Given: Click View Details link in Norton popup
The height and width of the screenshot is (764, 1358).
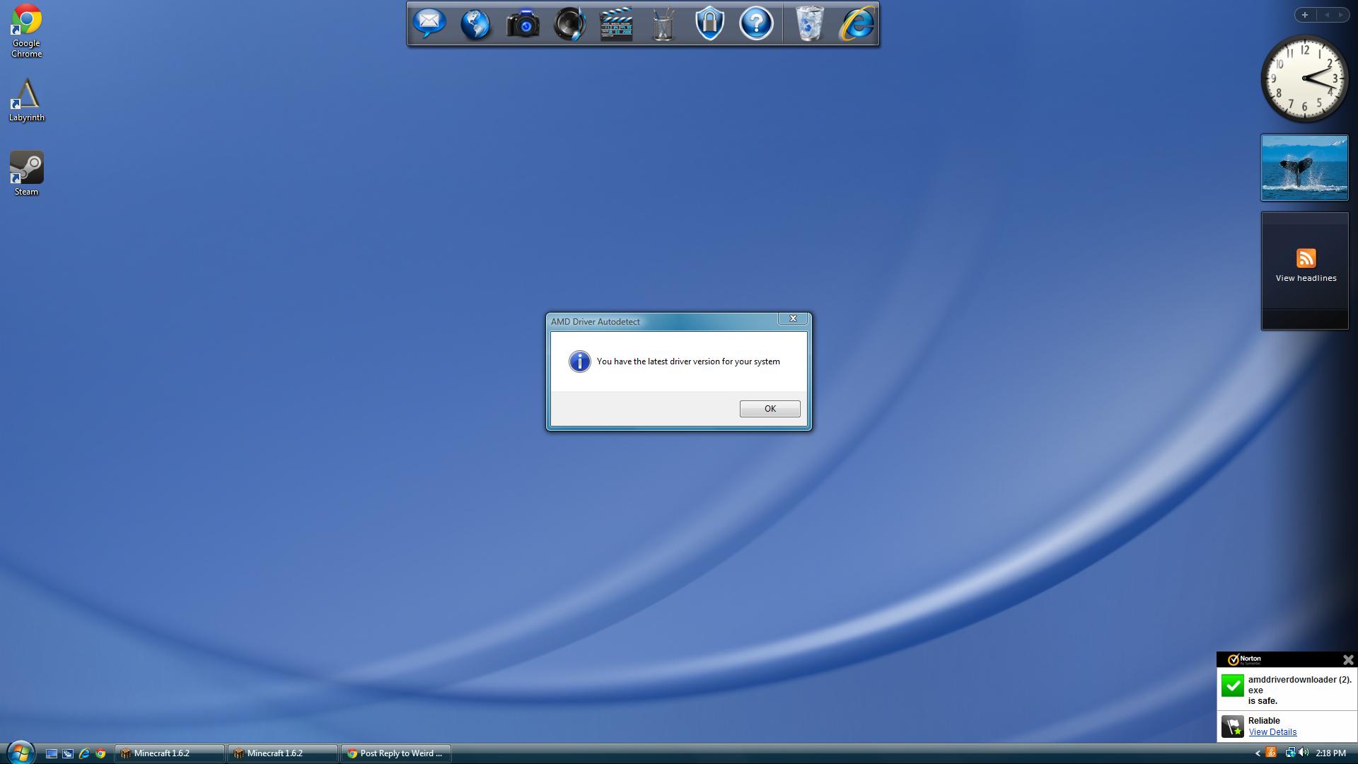Looking at the screenshot, I should coord(1272,732).
